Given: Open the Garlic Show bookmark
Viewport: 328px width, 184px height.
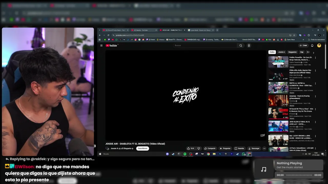Looking at the screenshot, I should coord(290,40).
